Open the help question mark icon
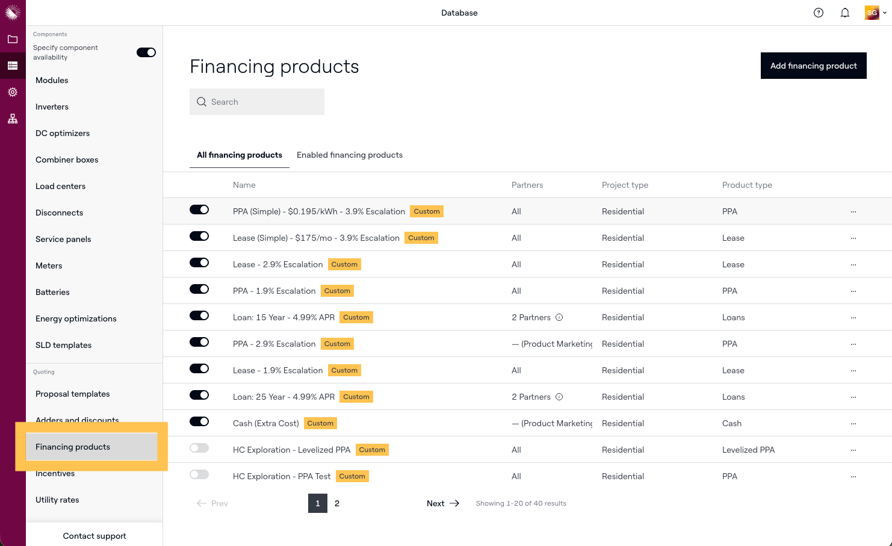This screenshot has width=892, height=546. point(819,13)
